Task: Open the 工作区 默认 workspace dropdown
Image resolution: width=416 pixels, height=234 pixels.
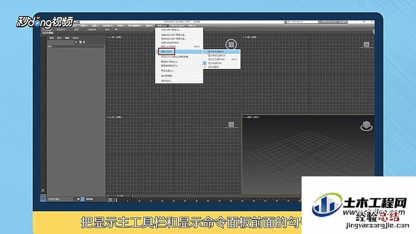Action: (x=60, y=199)
